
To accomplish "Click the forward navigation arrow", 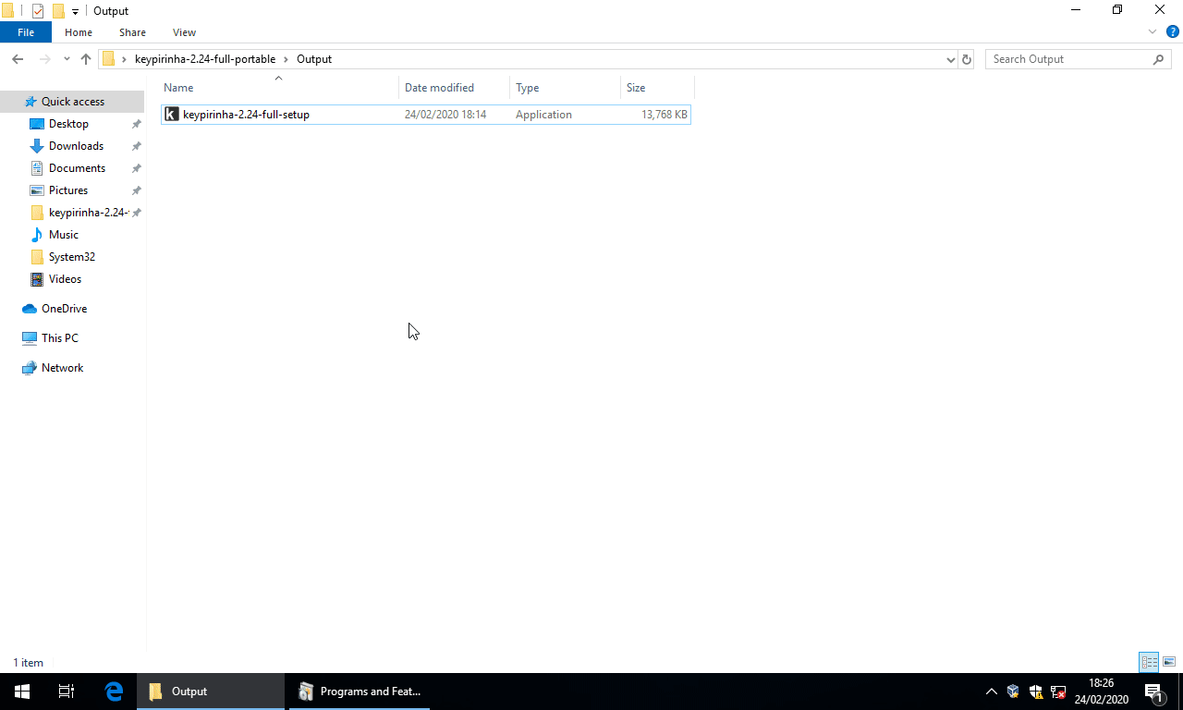I will tap(44, 59).
